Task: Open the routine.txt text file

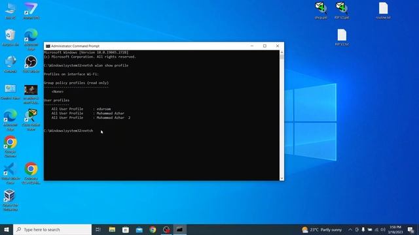Action: pyautogui.click(x=383, y=10)
